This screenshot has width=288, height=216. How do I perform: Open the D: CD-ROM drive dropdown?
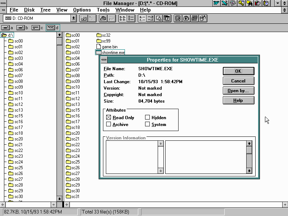[74, 18]
